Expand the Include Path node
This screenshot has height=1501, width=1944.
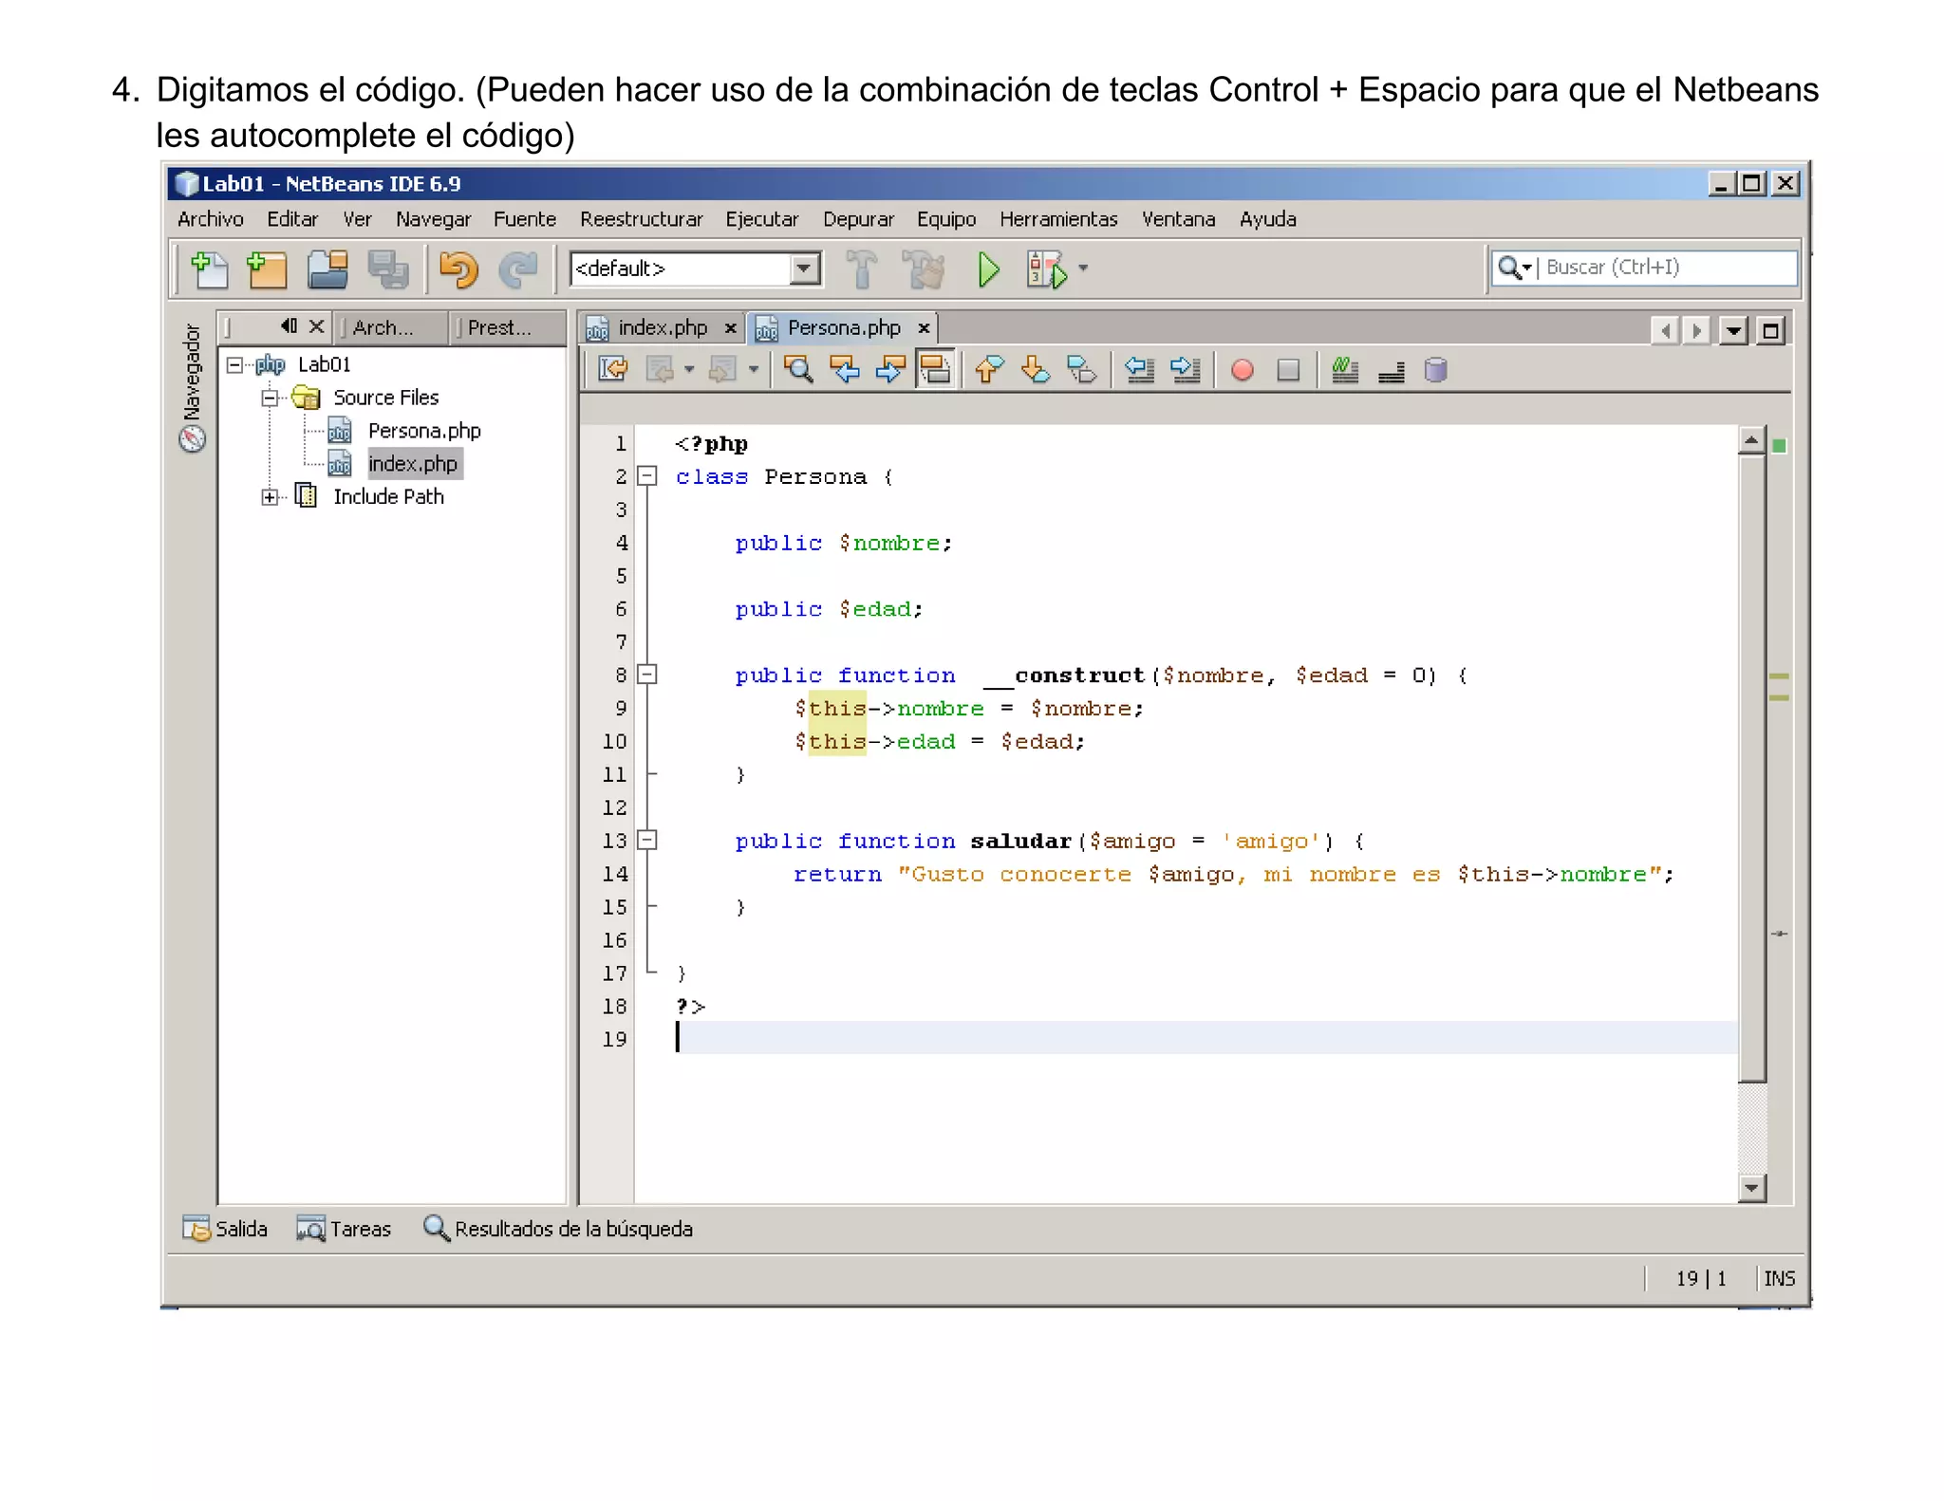pos(270,497)
